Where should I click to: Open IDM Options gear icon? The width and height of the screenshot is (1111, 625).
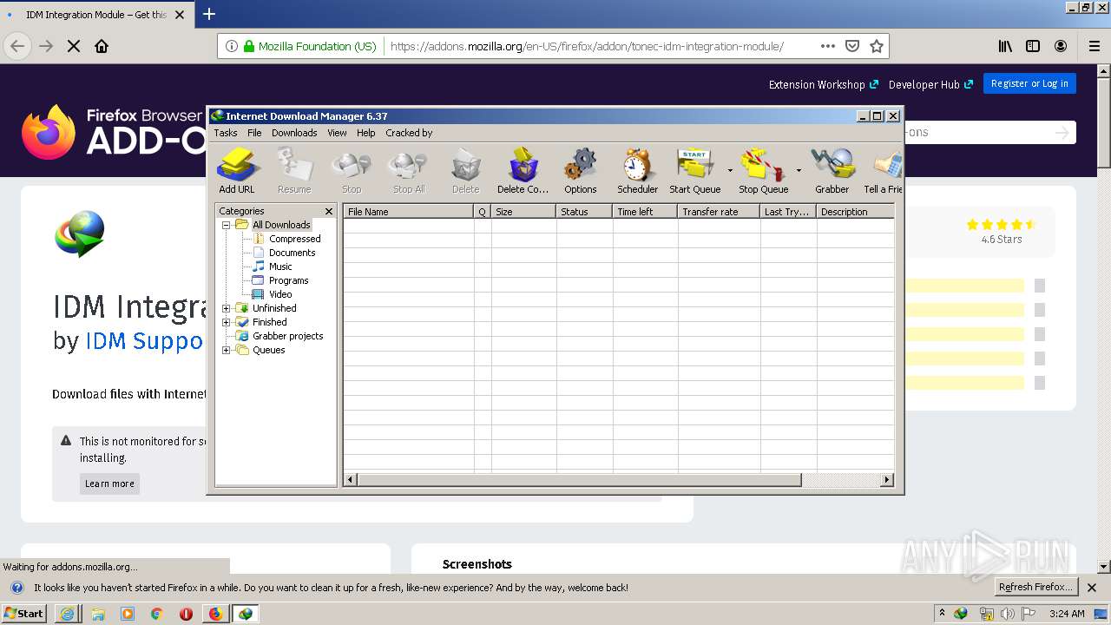coord(580,170)
